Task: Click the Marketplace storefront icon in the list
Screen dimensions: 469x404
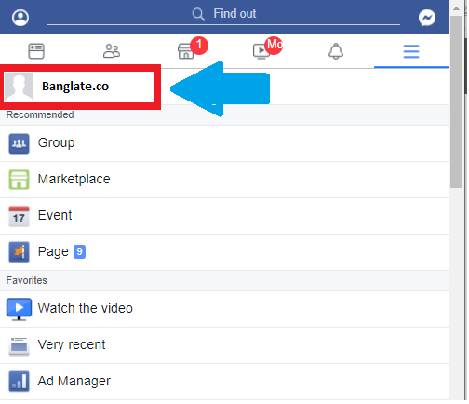Action: point(19,181)
